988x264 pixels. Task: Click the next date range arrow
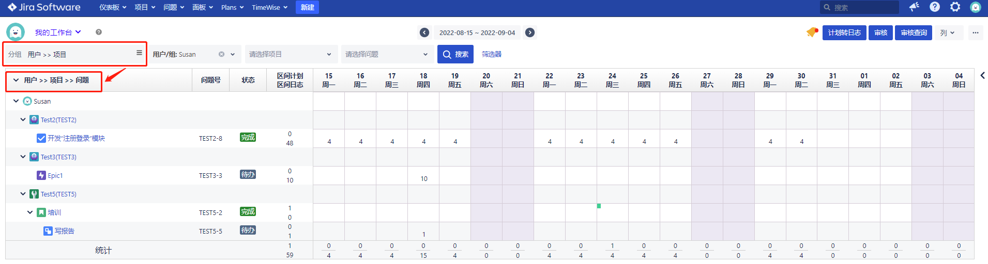(x=530, y=32)
